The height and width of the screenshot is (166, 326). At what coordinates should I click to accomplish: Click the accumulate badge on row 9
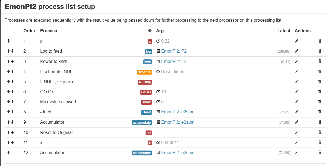point(142,123)
